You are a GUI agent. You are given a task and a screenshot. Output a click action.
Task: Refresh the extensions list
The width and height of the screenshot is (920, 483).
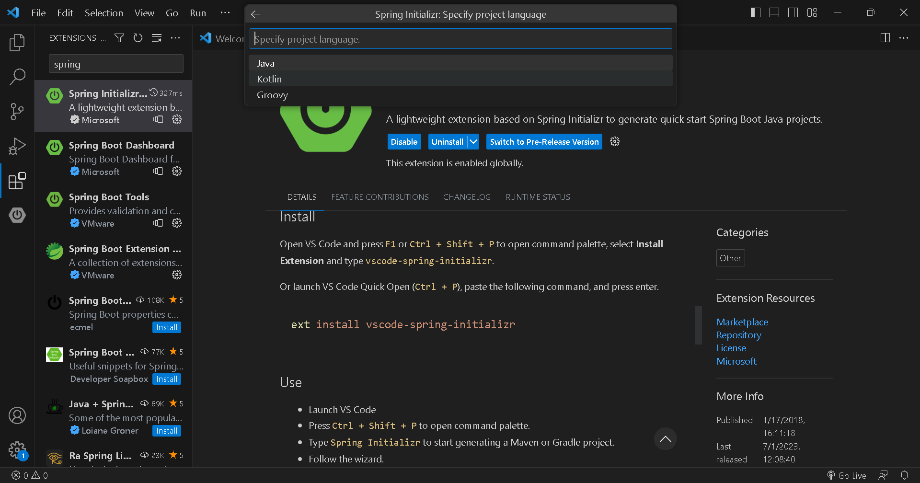tap(138, 38)
